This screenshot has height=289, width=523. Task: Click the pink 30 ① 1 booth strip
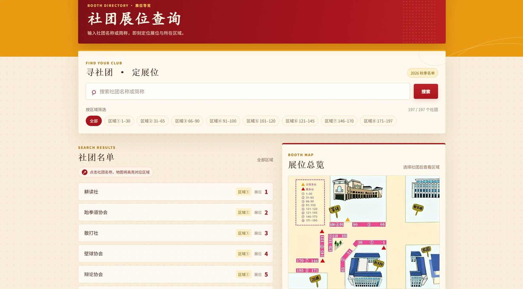pyautogui.click(x=371, y=243)
